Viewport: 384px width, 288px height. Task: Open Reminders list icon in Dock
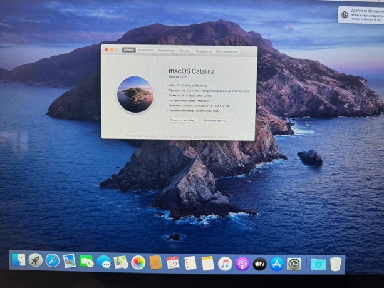(x=190, y=264)
